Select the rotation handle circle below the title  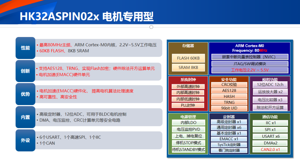[x=151, y=27]
